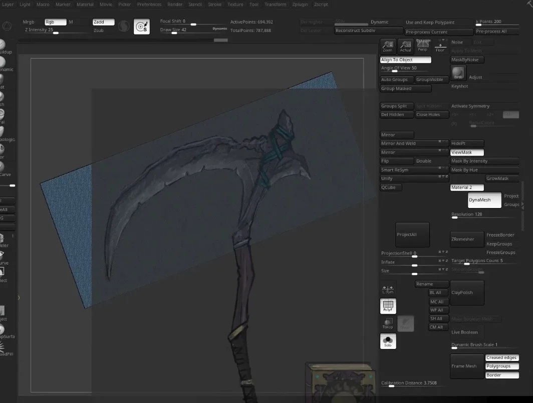Viewport: 533px width, 403px height.
Task: Open the Preferences menu
Action: (x=149, y=4)
